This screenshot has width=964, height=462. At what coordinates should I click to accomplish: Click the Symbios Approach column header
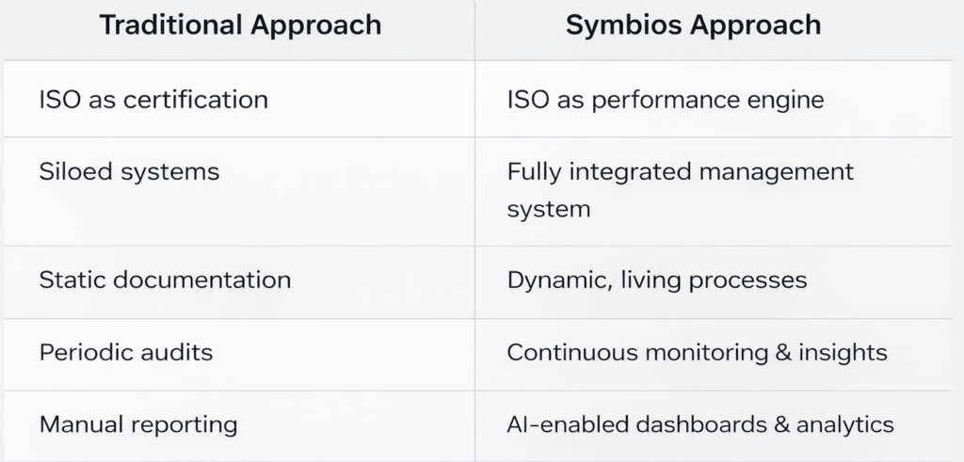click(x=693, y=25)
